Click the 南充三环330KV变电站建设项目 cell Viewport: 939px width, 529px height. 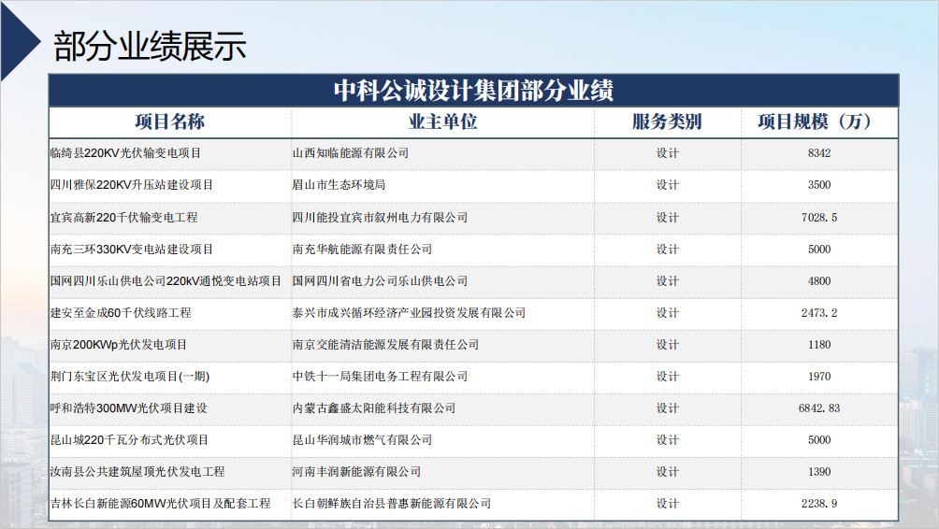coord(132,250)
